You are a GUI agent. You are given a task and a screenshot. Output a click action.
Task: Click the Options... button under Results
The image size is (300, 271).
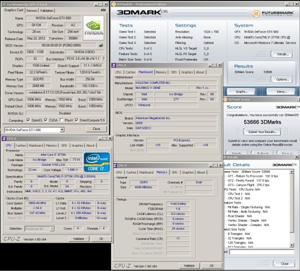pos(282,79)
